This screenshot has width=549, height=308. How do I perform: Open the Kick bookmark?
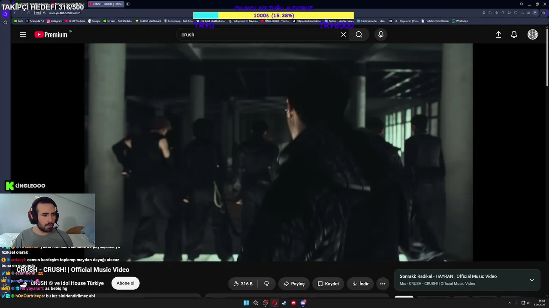click(x=18, y=21)
